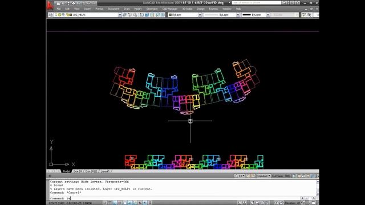Image resolution: width=365 pixels, height=205 pixels.
Task: Open the View menu
Action: [77, 9]
